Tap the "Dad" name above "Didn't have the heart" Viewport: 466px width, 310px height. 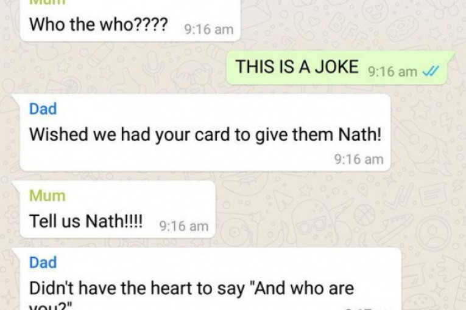point(43,263)
